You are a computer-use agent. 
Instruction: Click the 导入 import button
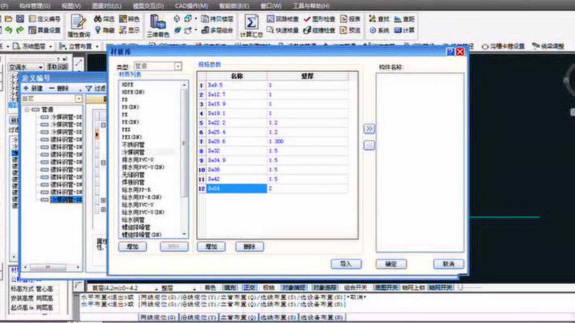point(346,264)
